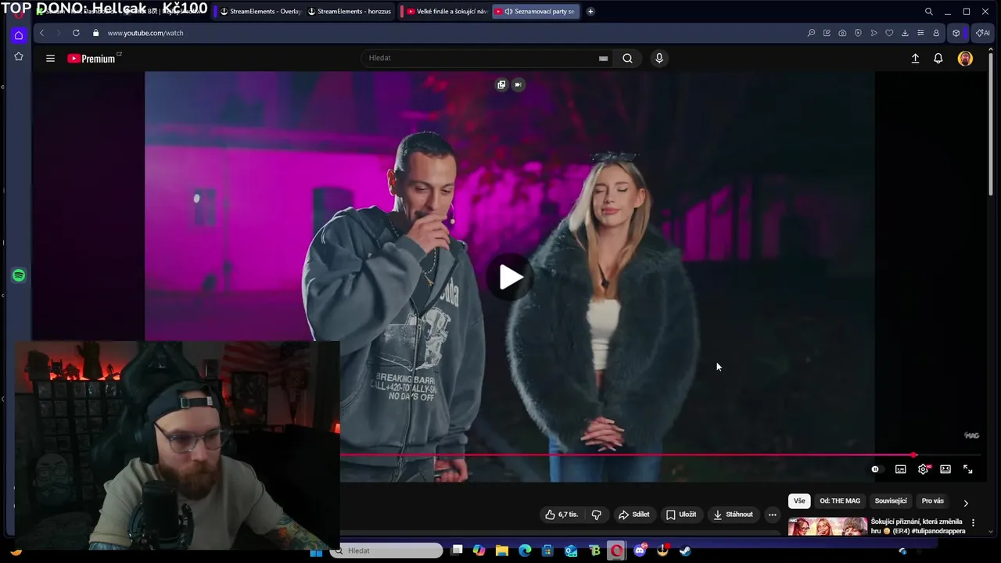Open the YouTube hamburger guide menu
This screenshot has width=1001, height=563.
(50, 58)
